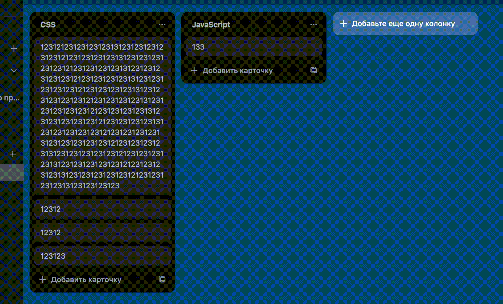Click "Добавить карточку" in the CSS column
The image size is (503, 304).
tap(86, 280)
